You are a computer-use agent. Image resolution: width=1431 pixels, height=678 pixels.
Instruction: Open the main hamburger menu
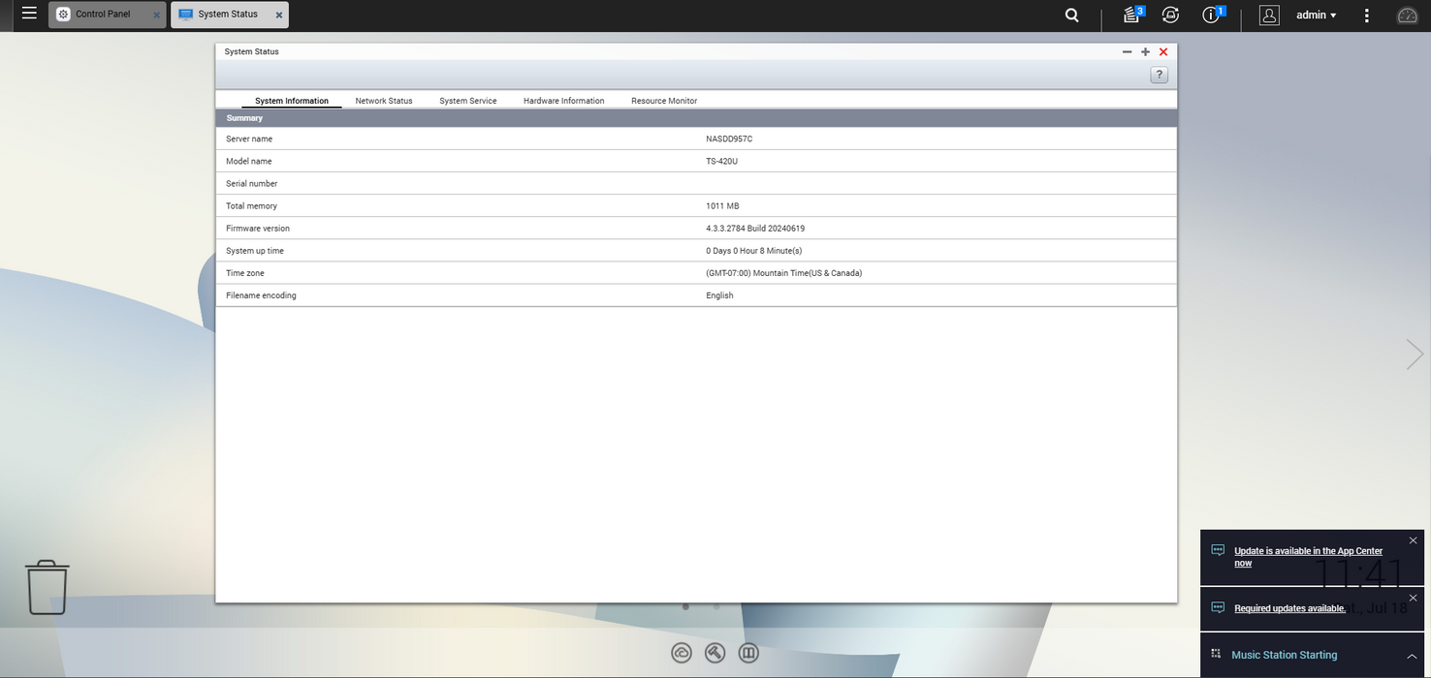[x=29, y=14]
